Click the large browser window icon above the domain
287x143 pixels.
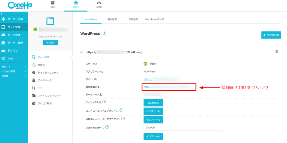click(50, 21)
